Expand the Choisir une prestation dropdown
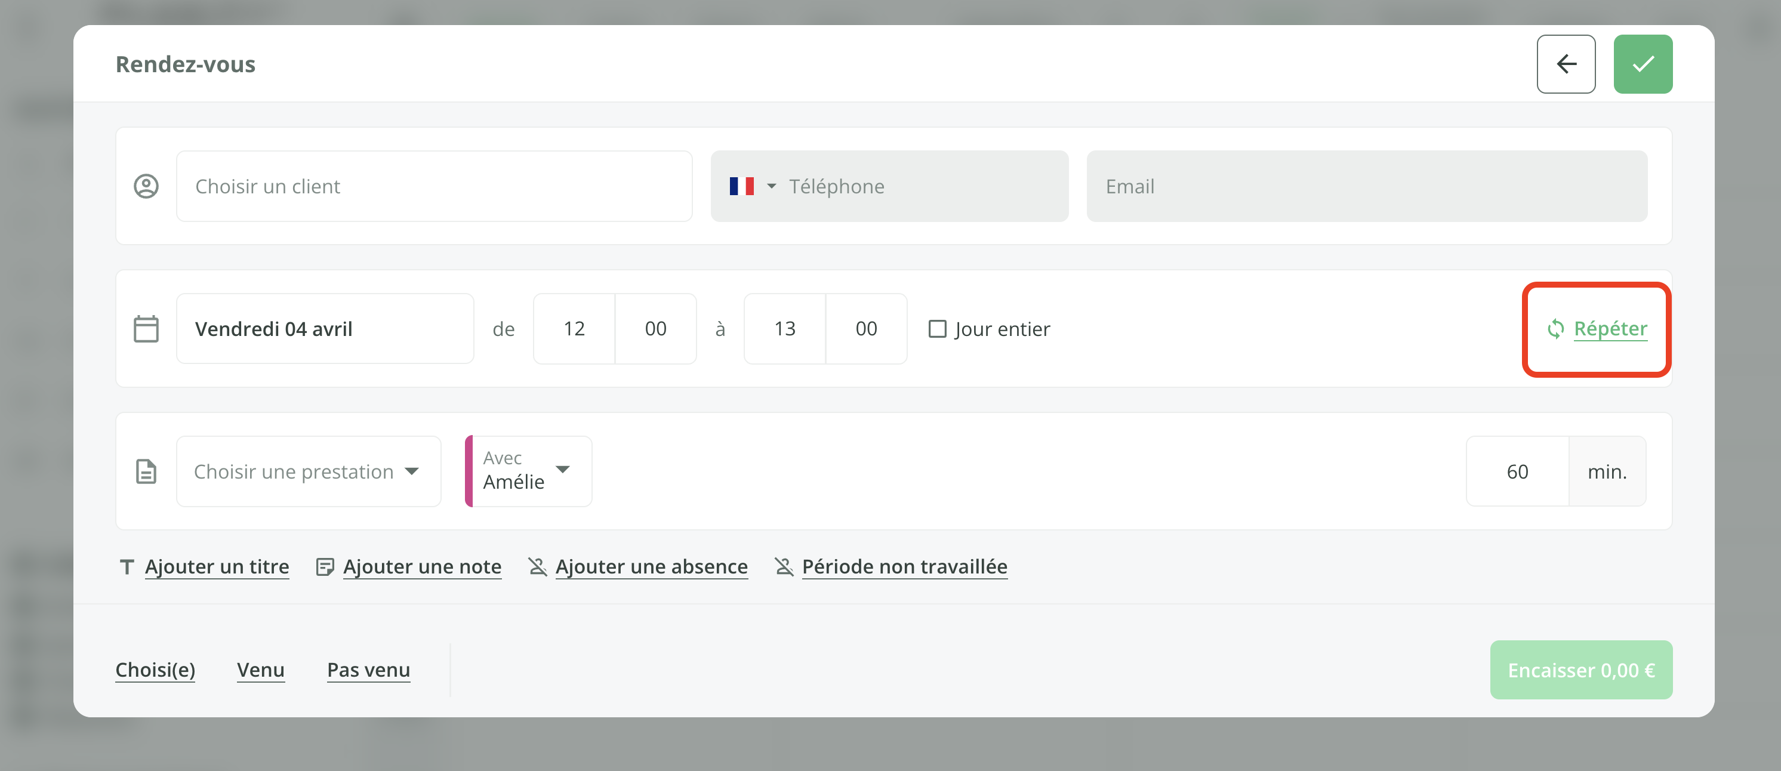Screen dimensions: 1781x771 (309, 471)
